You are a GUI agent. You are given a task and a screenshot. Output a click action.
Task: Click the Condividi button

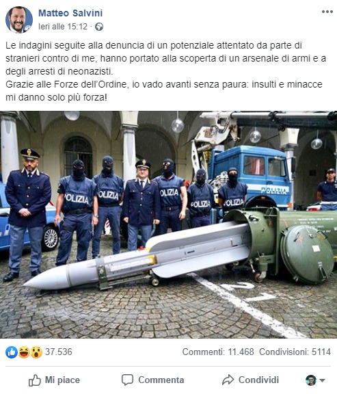[x=250, y=380]
